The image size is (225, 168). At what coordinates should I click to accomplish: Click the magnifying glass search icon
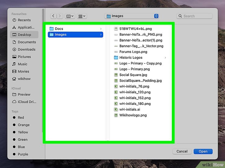pyautogui.click(x=180, y=16)
